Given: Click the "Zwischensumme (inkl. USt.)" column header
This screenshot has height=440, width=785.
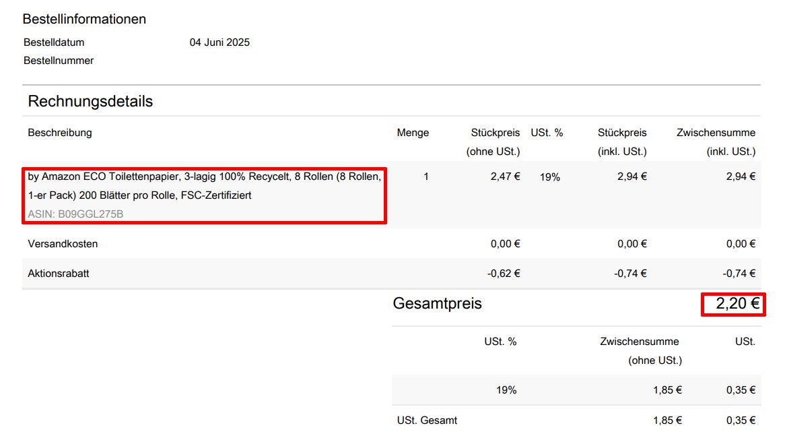Looking at the screenshot, I should pyautogui.click(x=716, y=142).
